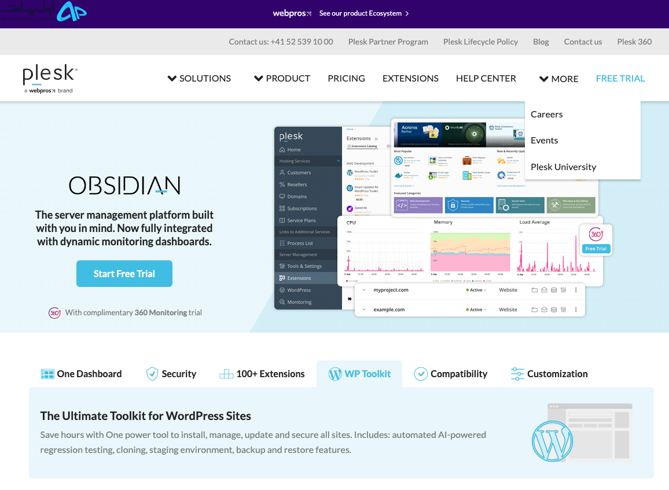This screenshot has height=490, width=669.
Task: Switch to the Compatibility tab
Action: (x=451, y=374)
